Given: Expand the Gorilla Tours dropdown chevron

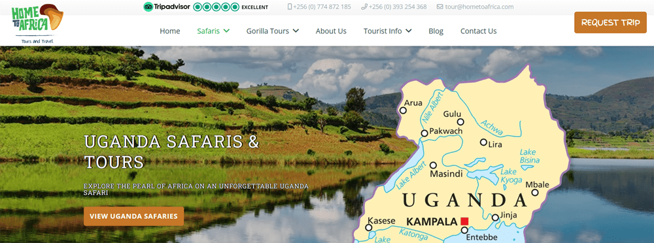Looking at the screenshot, I should (x=296, y=31).
